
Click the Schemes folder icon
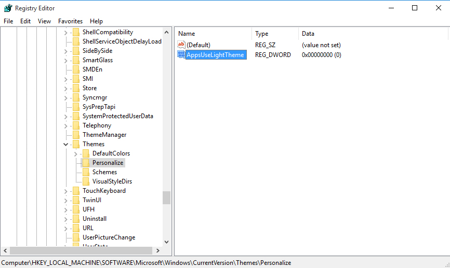(86, 172)
